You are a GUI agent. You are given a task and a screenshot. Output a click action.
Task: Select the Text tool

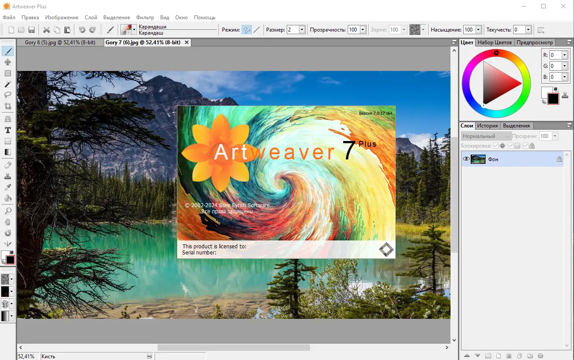(x=8, y=130)
